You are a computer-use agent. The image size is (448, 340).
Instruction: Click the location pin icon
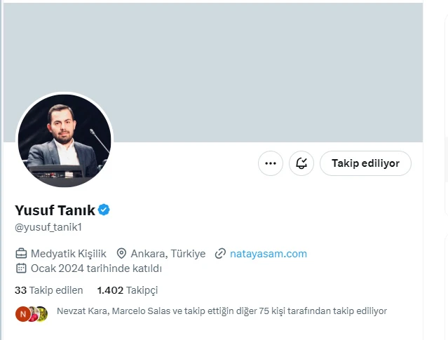click(121, 254)
